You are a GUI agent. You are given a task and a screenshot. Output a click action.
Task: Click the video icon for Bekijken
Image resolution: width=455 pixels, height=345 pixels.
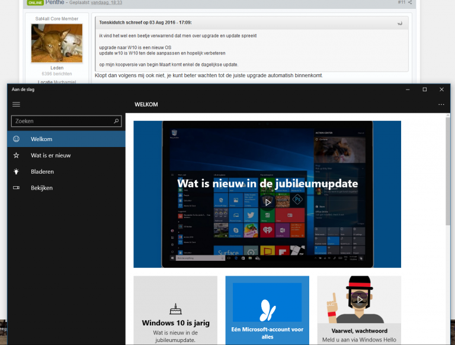pyautogui.click(x=17, y=188)
